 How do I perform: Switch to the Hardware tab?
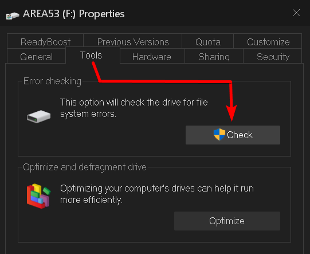(x=152, y=56)
